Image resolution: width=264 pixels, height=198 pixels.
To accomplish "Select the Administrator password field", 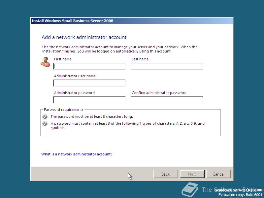I will point(89,100).
